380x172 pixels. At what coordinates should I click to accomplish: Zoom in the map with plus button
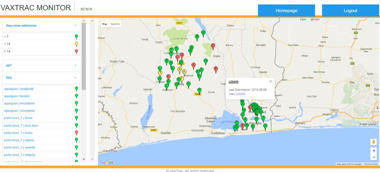point(374,151)
